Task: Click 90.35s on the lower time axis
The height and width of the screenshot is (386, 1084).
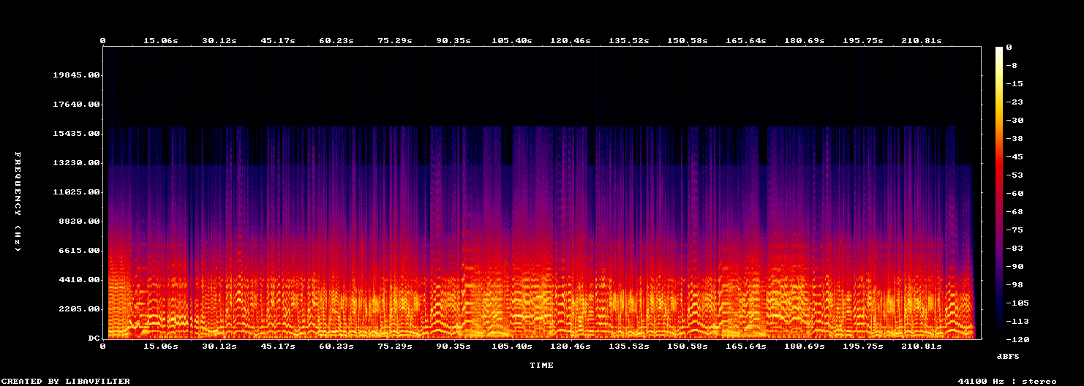Action: tap(453, 346)
